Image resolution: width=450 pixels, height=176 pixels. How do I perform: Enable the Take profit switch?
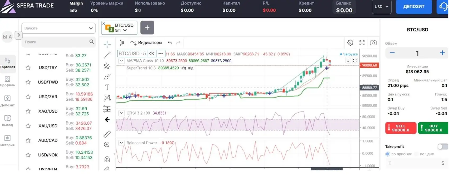click(443, 147)
